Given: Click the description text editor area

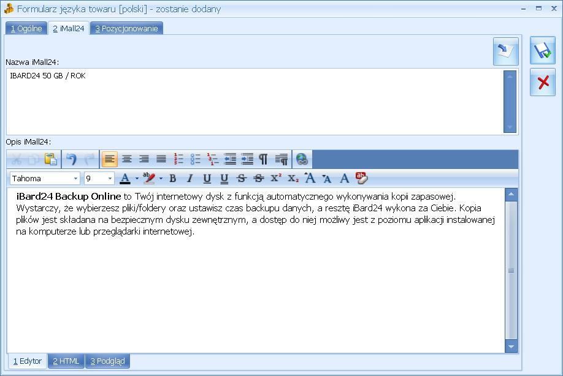Looking at the screenshot, I should tap(256, 271).
